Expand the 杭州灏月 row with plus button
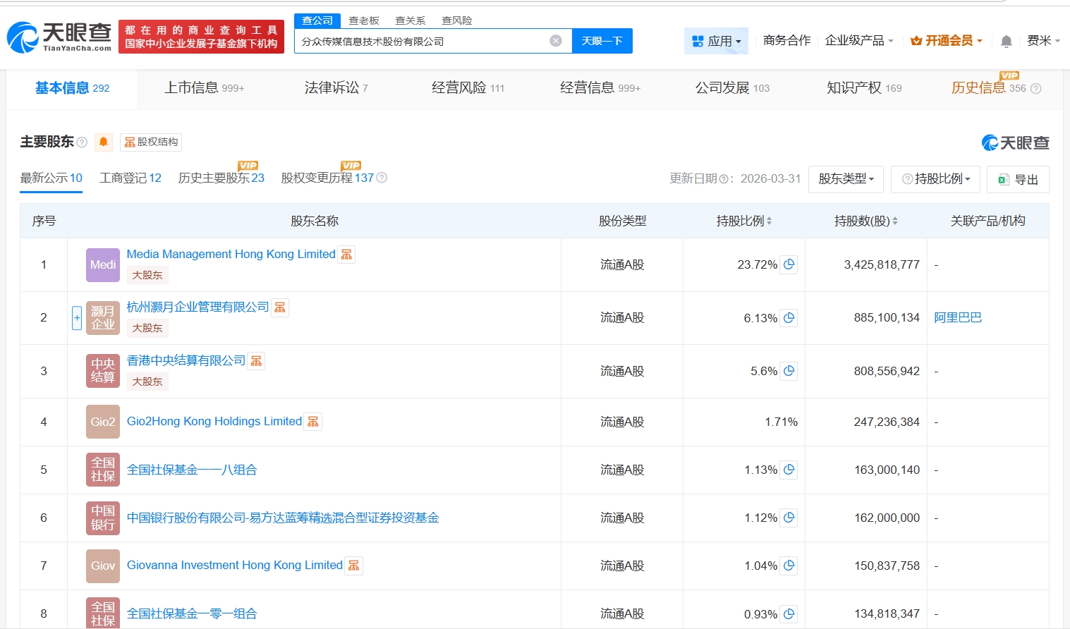The width and height of the screenshot is (1070, 629). pos(77,318)
